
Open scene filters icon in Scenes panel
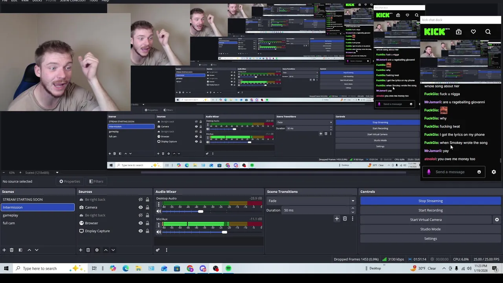click(20, 250)
